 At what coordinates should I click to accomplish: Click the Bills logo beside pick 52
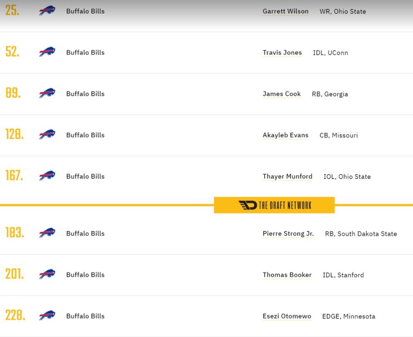pyautogui.click(x=47, y=52)
